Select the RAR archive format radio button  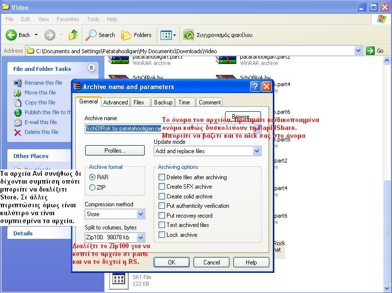click(92, 177)
